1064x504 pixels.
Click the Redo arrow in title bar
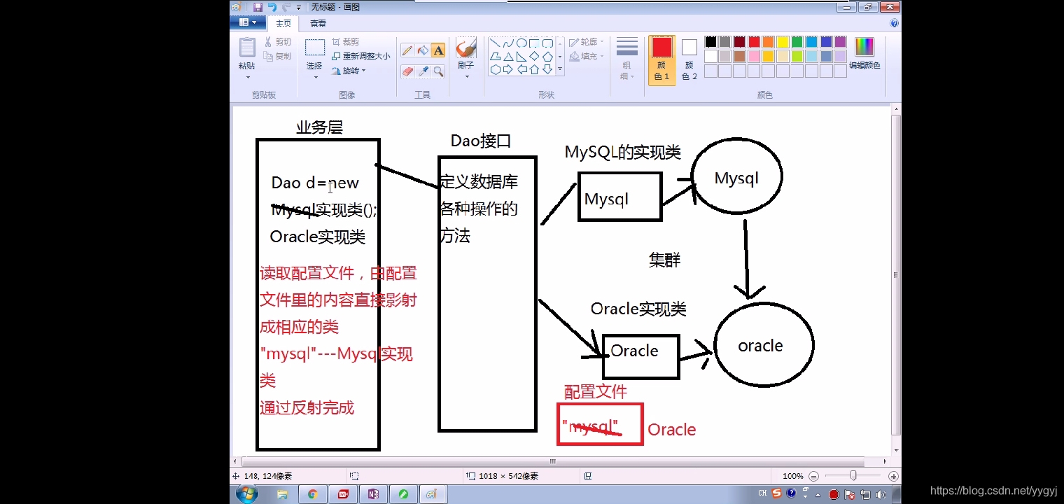tap(286, 7)
